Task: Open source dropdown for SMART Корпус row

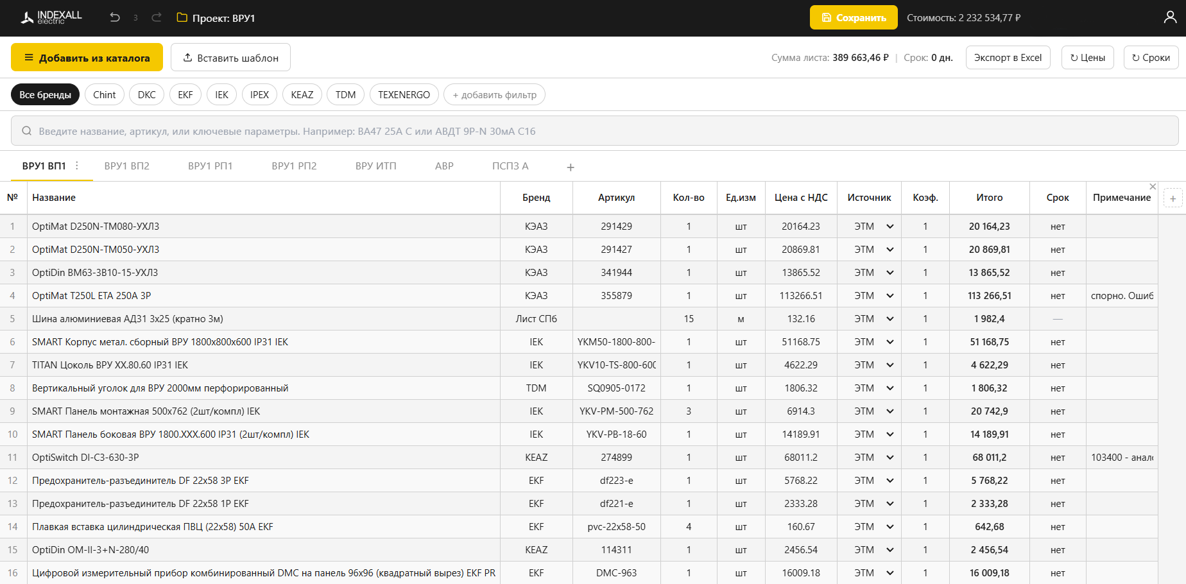Action: [x=889, y=342]
